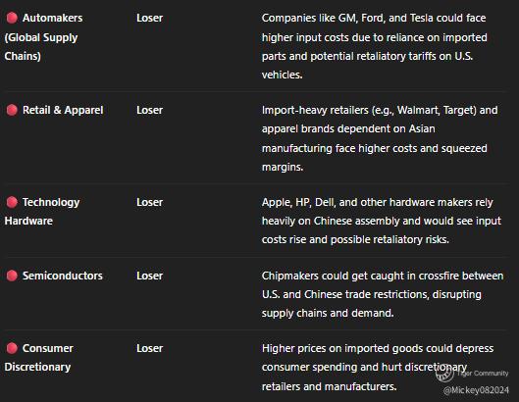Select the Automakers (Global Supply Chains) heading
The width and height of the screenshot is (519, 402).
tap(43, 37)
